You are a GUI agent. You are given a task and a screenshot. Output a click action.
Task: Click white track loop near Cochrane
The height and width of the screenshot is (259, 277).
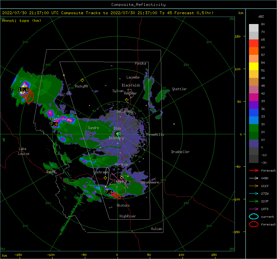tap(107, 177)
